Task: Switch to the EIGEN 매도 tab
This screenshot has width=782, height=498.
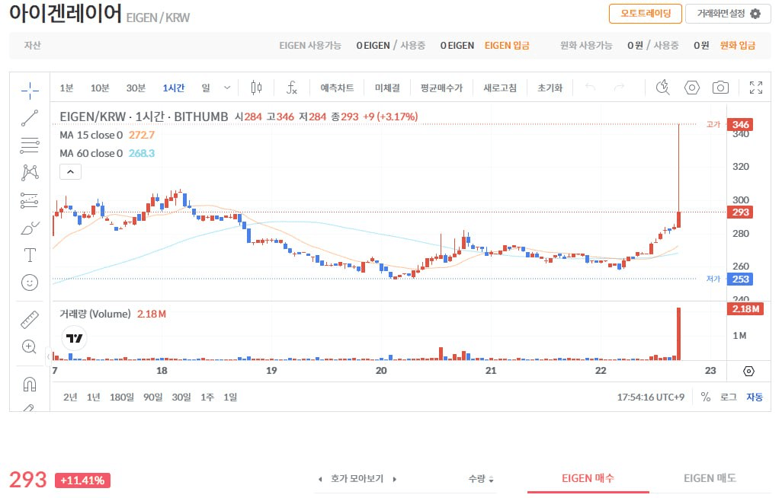Action: (x=710, y=478)
